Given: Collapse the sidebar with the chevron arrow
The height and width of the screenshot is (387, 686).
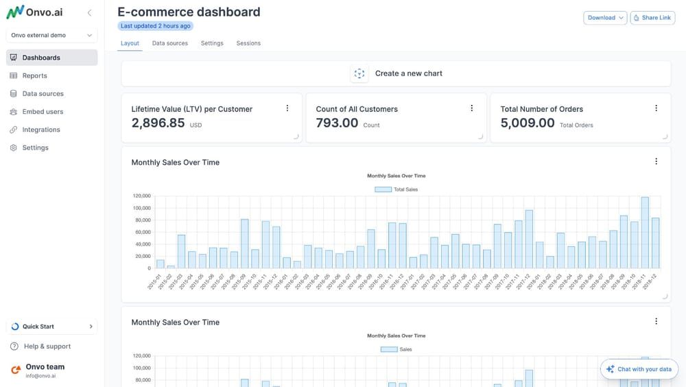Looking at the screenshot, I should tap(89, 13).
